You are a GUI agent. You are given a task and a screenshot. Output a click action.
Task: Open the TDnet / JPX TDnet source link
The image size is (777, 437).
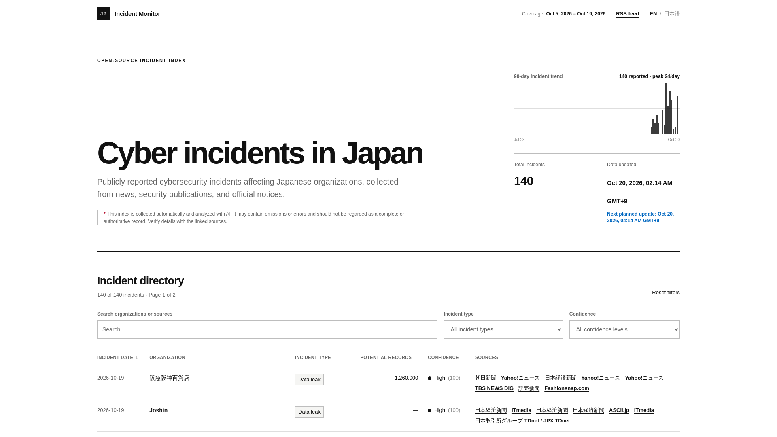522,421
